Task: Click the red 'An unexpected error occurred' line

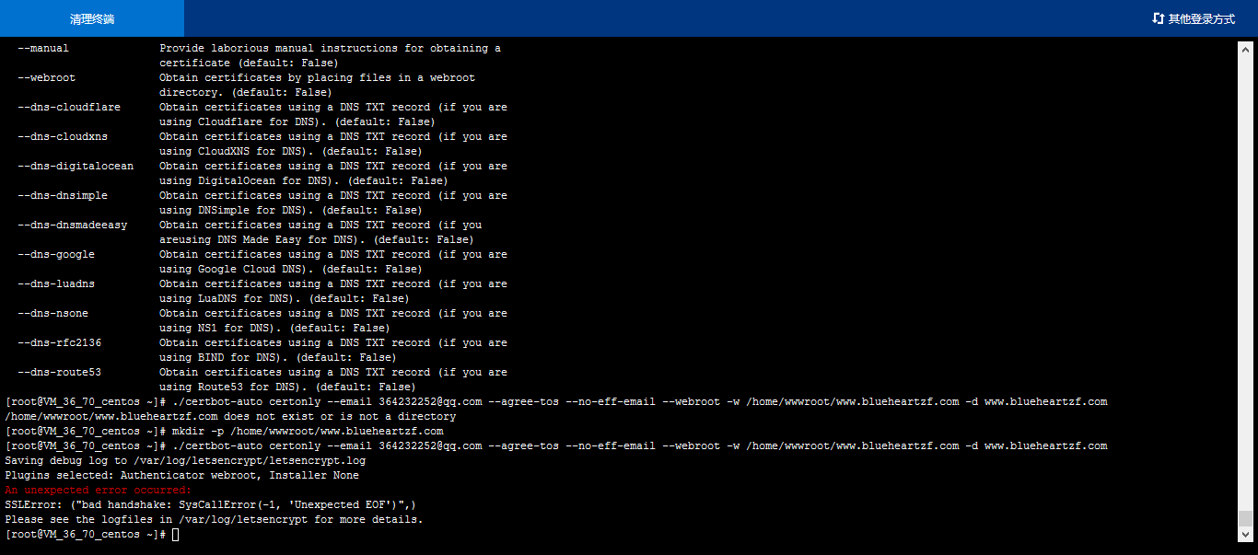Action: click(98, 491)
